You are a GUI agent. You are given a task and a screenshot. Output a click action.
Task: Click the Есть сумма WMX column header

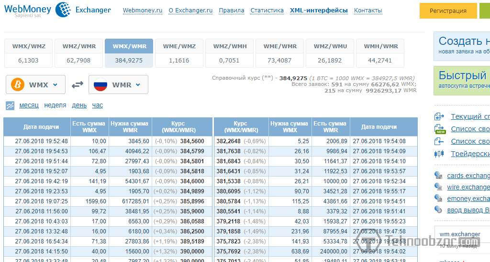pyautogui.click(x=89, y=127)
